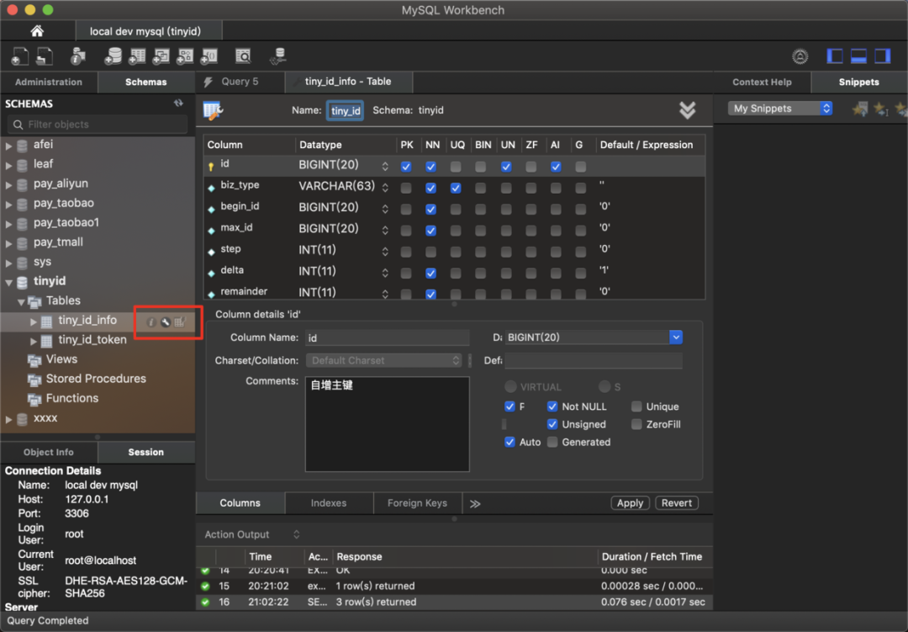Viewport: 908px width, 632px height.
Task: Open the Context Help tab
Action: click(x=762, y=82)
